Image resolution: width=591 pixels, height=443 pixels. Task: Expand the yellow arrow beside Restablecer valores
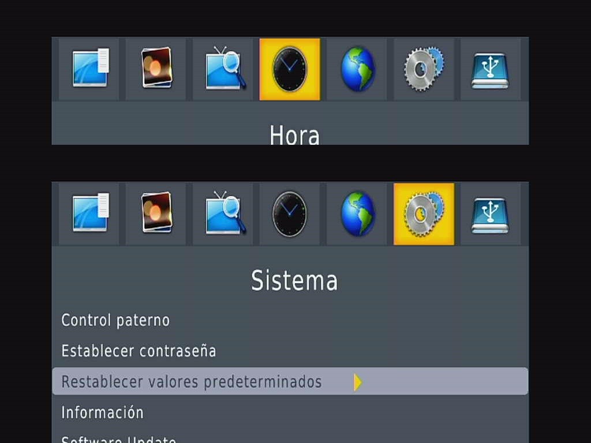(358, 382)
